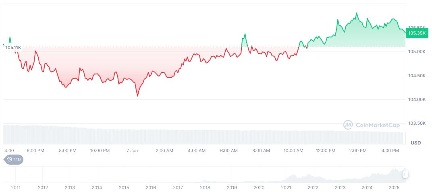Select the 2011 year in the navigator timeline
This screenshot has width=432, height=192.
click(16, 188)
